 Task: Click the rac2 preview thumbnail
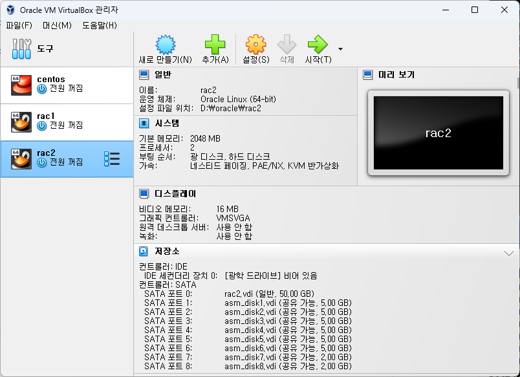(438, 133)
